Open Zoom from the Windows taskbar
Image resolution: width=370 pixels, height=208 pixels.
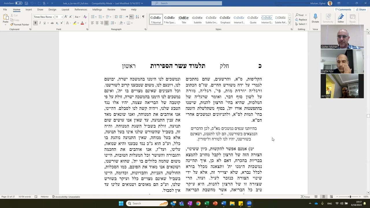point(249,203)
